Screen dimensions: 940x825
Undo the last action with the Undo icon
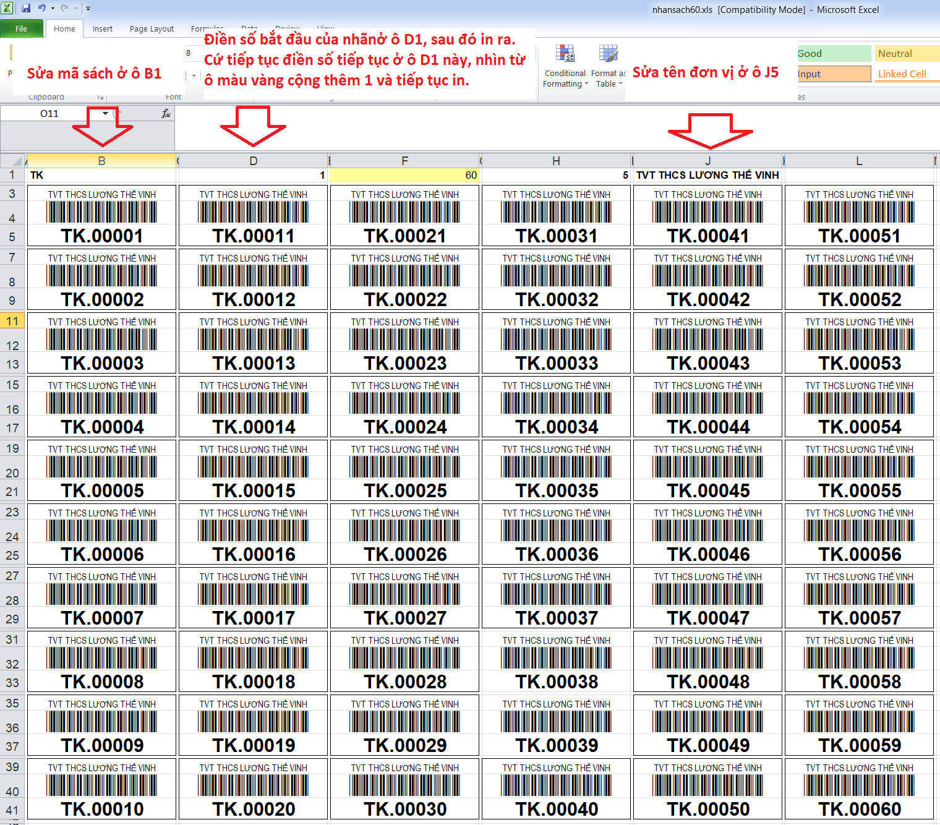pos(42,8)
